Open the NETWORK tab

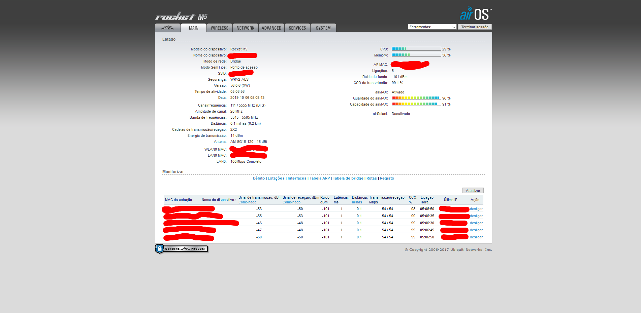coord(246,28)
